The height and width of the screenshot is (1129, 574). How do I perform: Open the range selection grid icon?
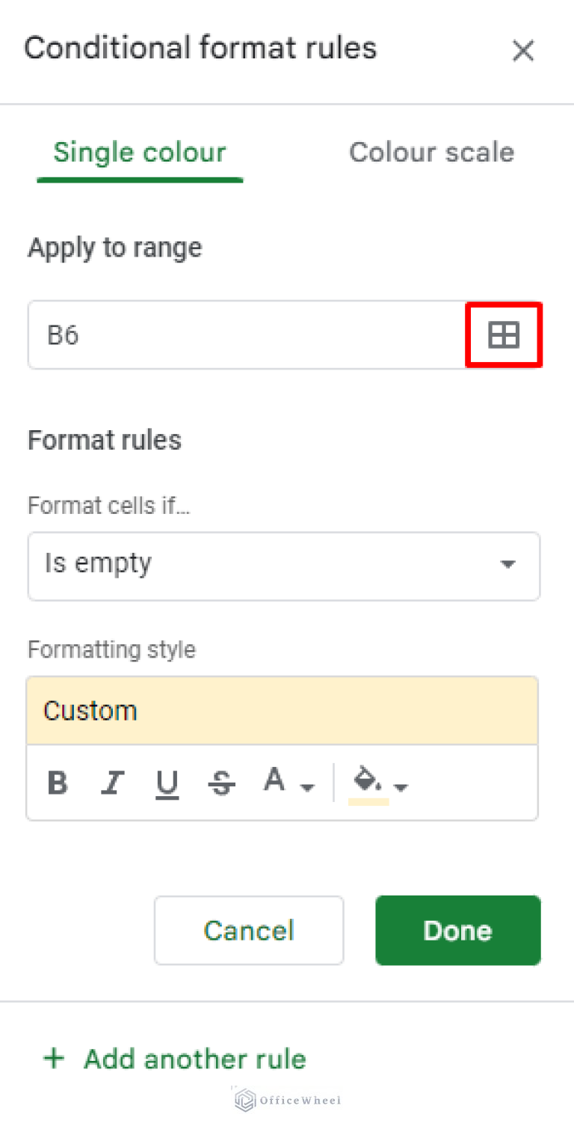coord(503,334)
